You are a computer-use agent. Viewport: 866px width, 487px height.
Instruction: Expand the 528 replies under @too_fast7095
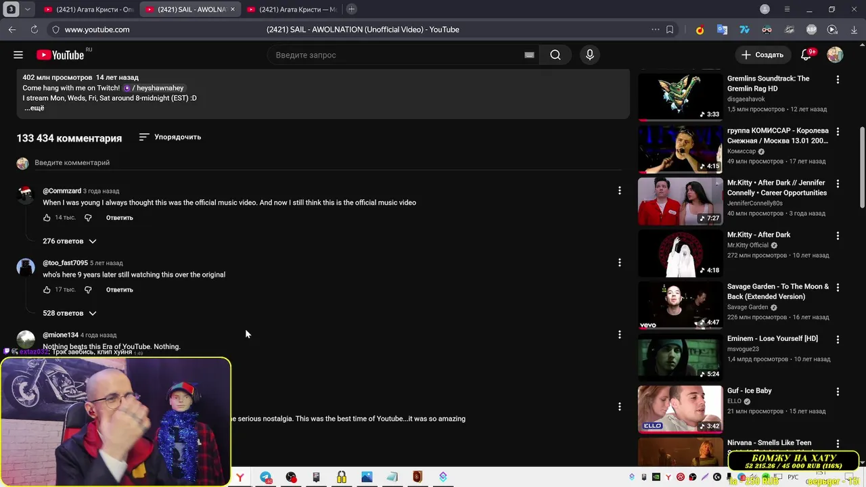(70, 313)
